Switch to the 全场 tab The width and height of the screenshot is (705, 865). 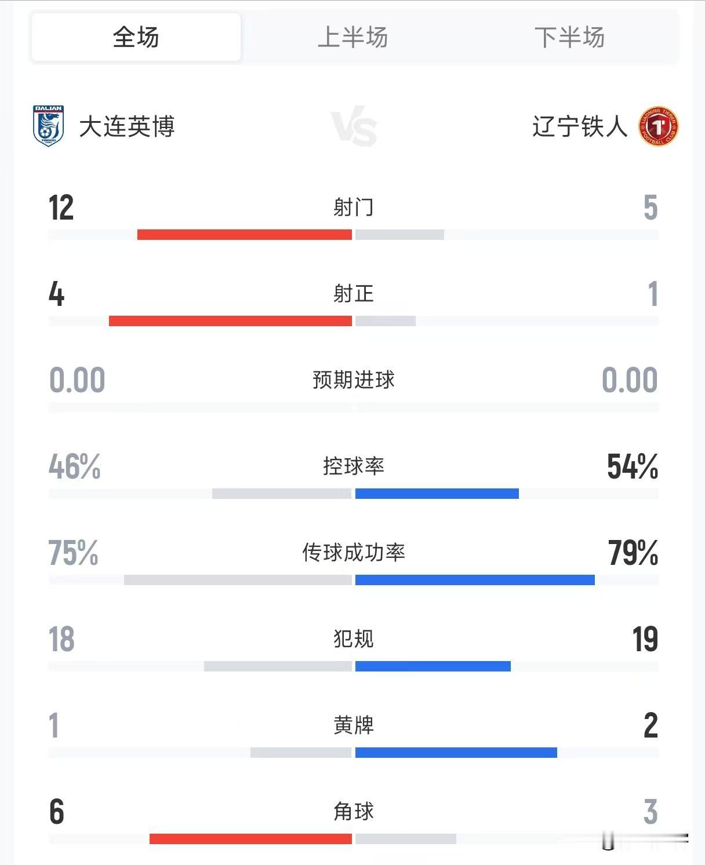pyautogui.click(x=136, y=37)
